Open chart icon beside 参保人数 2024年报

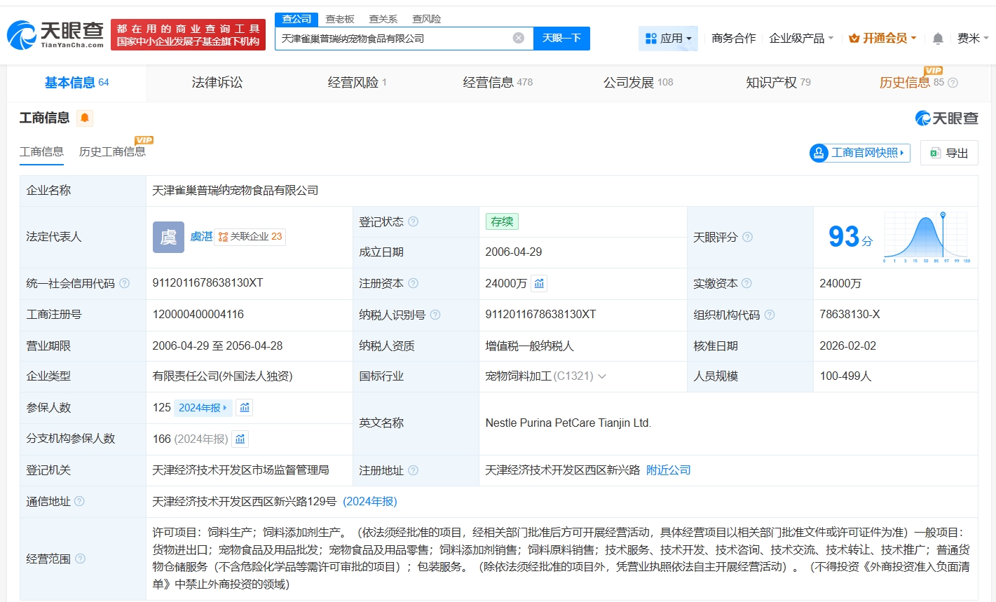pyautogui.click(x=245, y=407)
